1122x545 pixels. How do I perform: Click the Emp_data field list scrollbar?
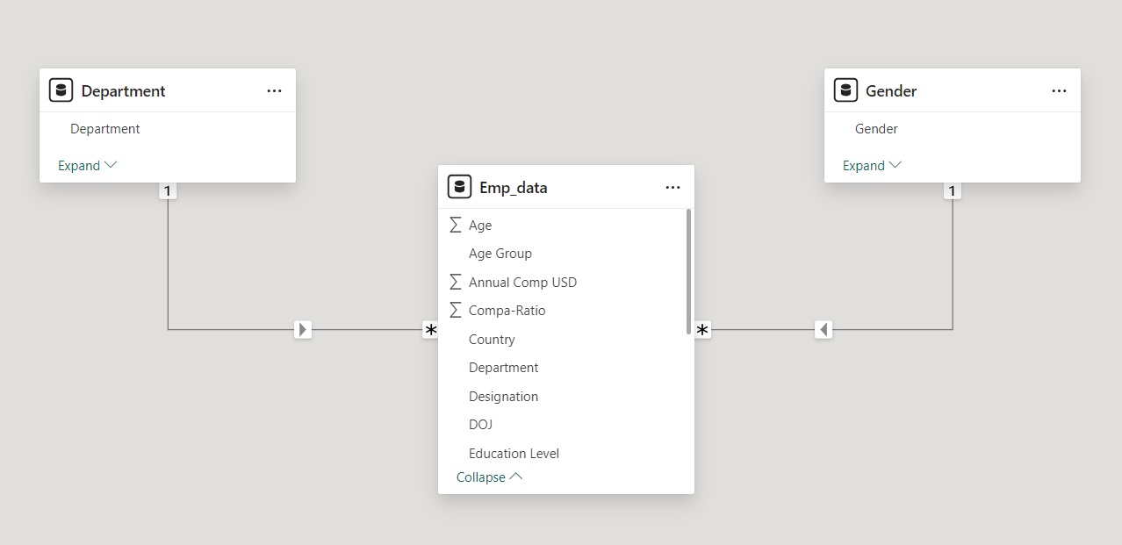pos(688,270)
